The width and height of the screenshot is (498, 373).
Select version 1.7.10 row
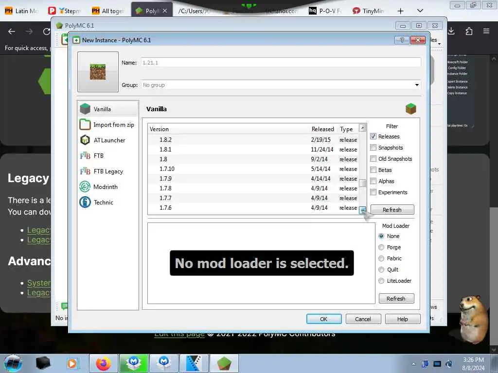point(253,169)
